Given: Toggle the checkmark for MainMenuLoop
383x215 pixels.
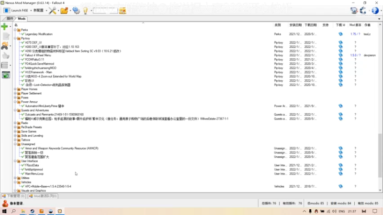Looking at the screenshot, I should point(23,174).
